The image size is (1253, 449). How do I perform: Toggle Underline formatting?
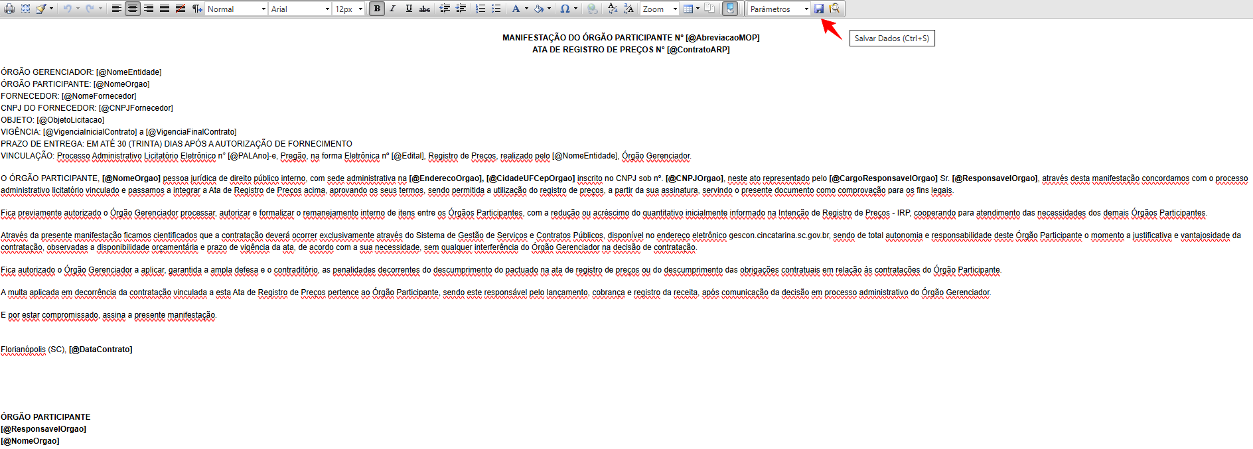click(x=409, y=9)
